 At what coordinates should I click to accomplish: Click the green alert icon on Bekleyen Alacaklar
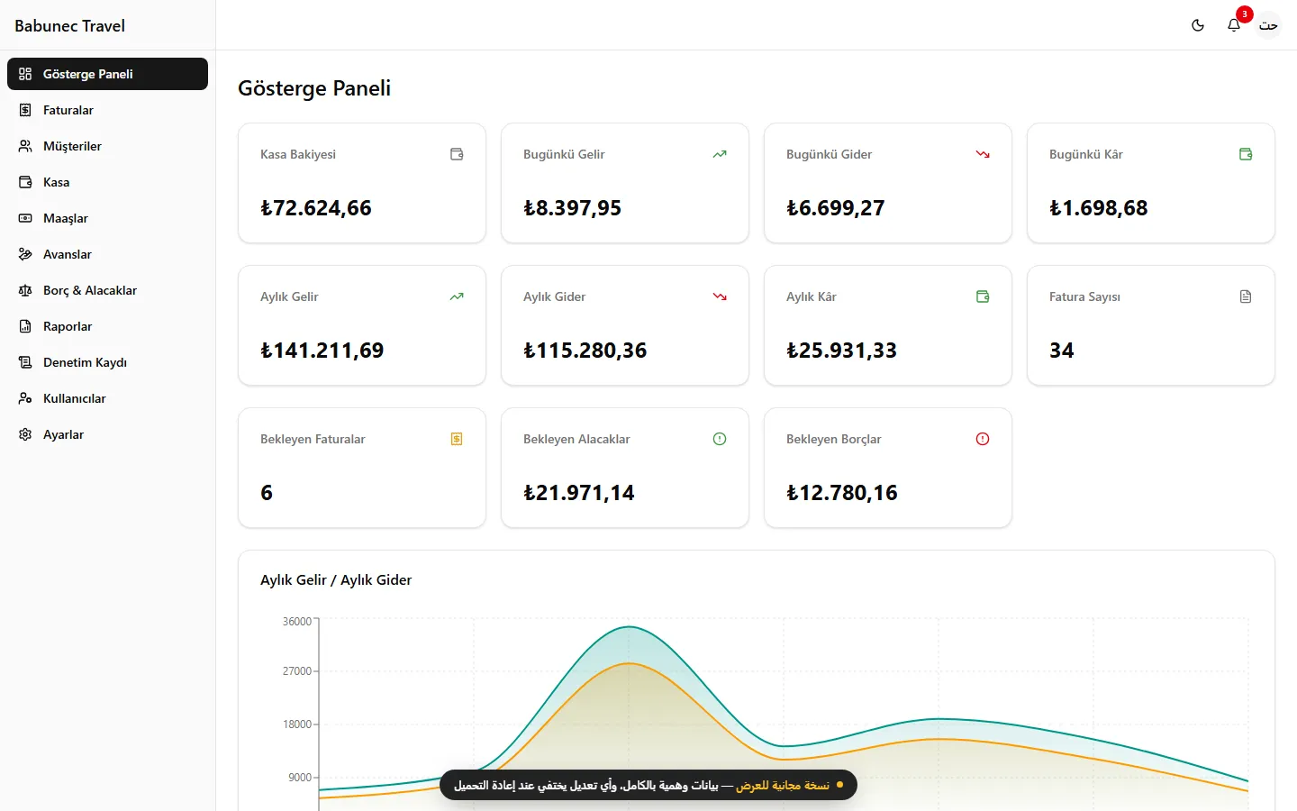(720, 439)
